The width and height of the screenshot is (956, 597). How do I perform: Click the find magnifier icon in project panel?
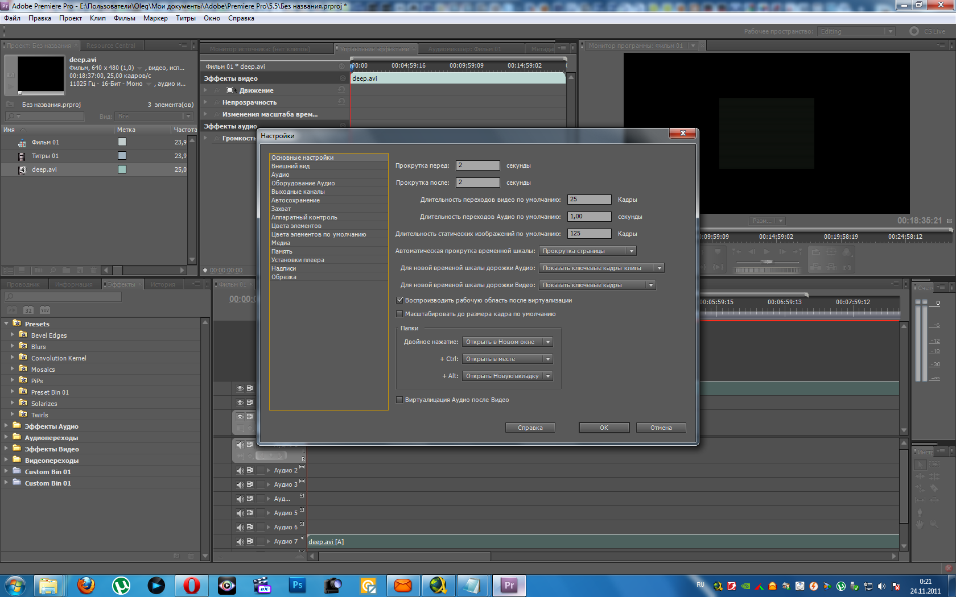tap(53, 270)
